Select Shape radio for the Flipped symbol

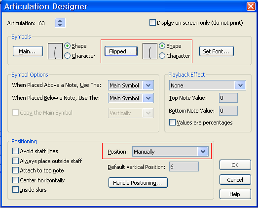[x=162, y=46]
